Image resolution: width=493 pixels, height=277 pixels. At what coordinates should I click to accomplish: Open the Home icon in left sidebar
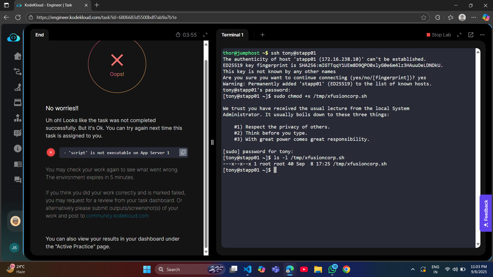point(17,56)
